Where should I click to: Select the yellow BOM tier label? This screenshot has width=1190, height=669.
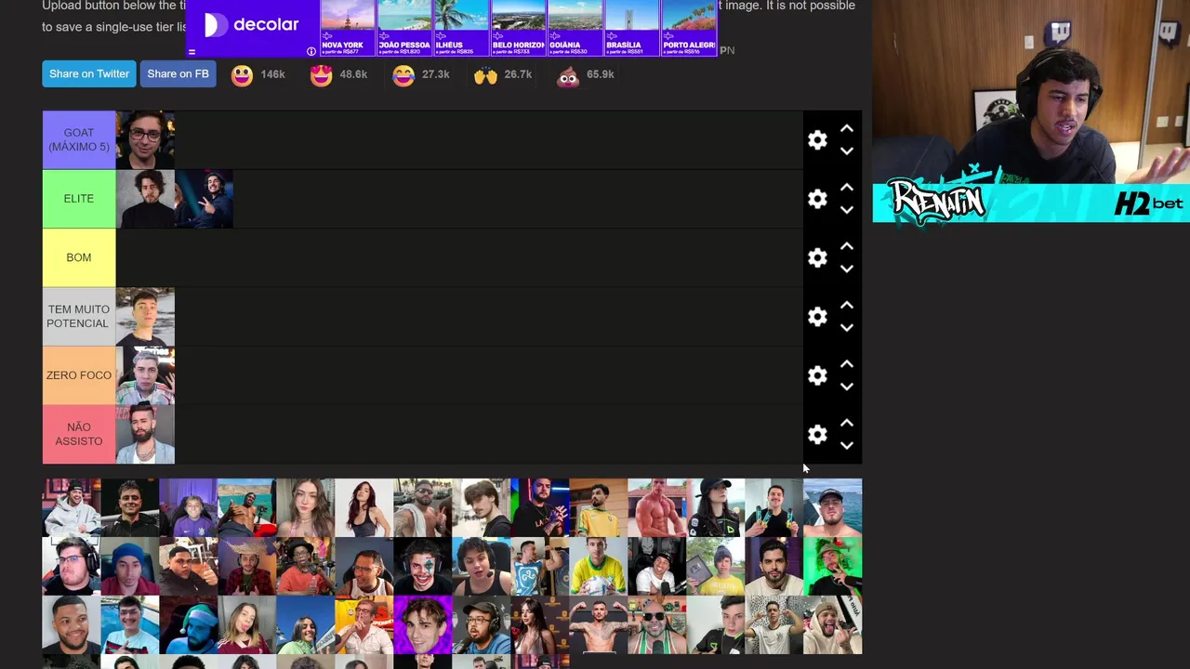coord(79,257)
